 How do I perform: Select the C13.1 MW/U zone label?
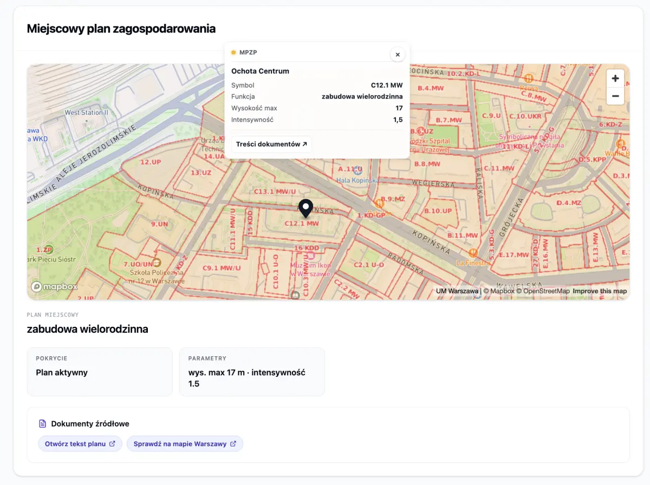(x=275, y=192)
